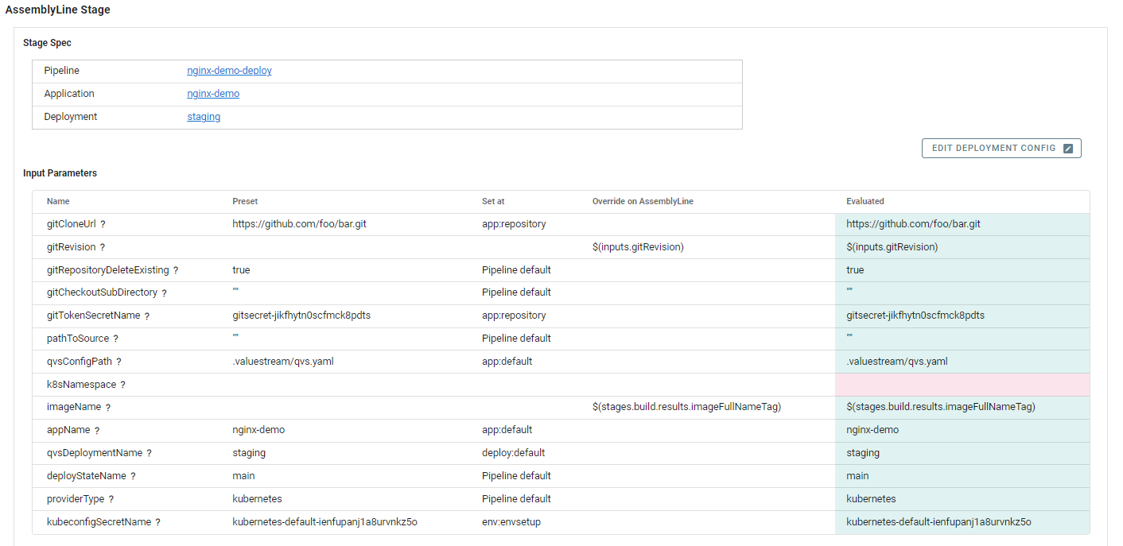Click help icon for gitTokenSecretName

click(147, 316)
